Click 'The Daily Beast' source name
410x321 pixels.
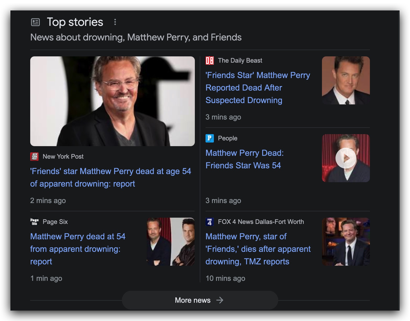click(x=240, y=61)
